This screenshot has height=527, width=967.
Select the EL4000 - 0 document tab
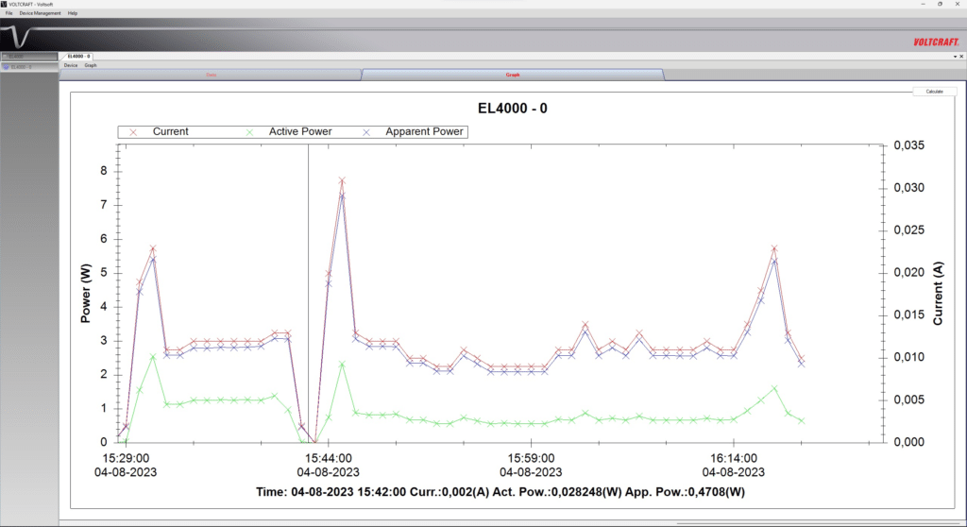[x=78, y=56]
